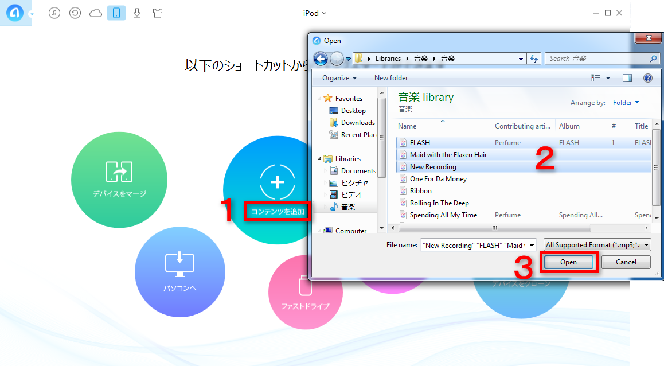Refresh the folder view
664x366 pixels.
534,59
